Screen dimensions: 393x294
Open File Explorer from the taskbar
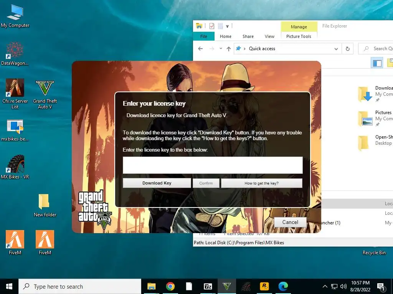click(151, 286)
